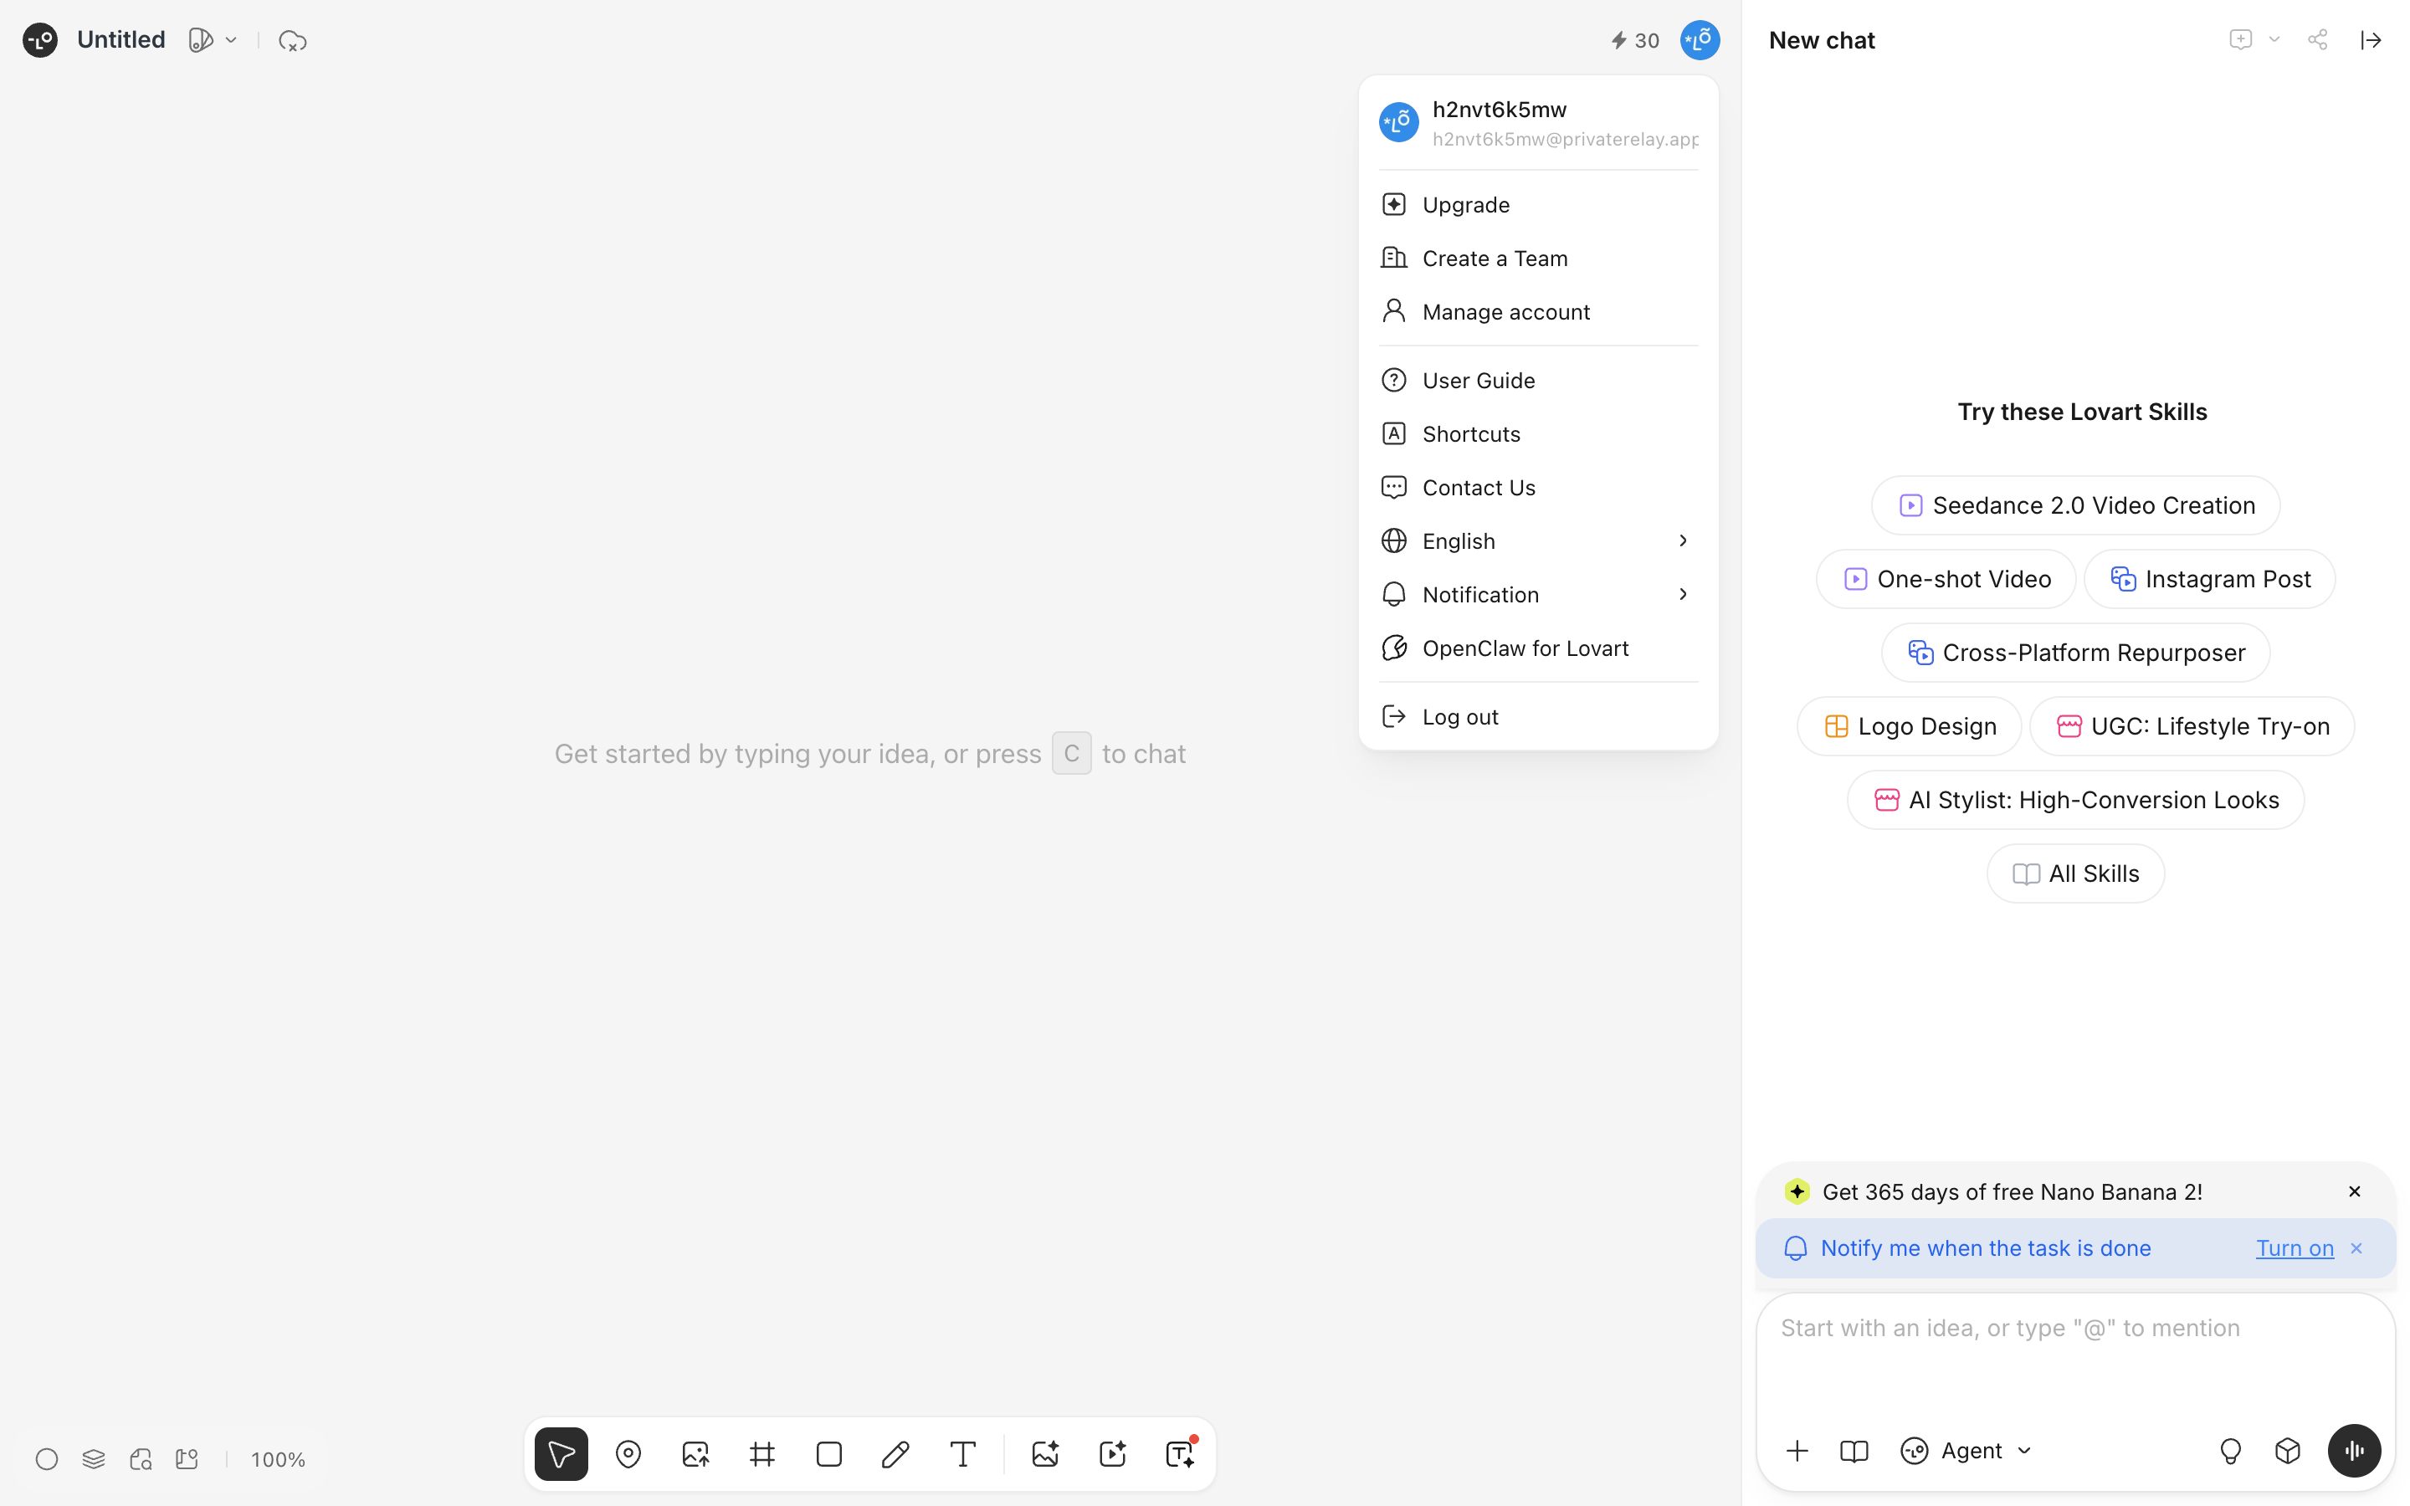The image size is (2410, 1506).
Task: Click the new chat icon in chat header
Action: pos(2239,40)
